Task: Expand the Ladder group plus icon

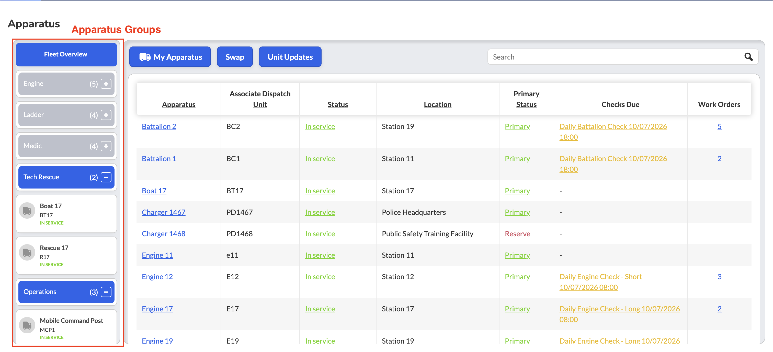Action: [106, 115]
